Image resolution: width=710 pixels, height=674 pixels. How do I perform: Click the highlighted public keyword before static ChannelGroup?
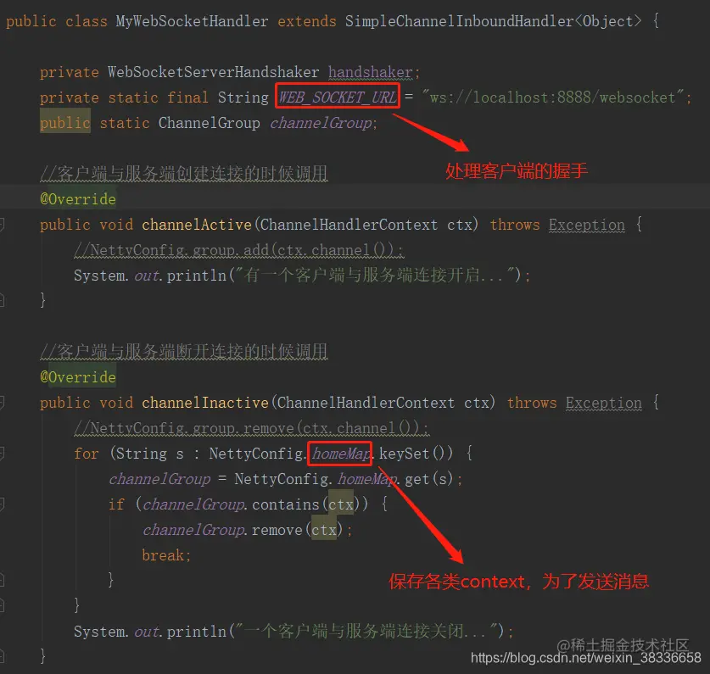point(65,123)
